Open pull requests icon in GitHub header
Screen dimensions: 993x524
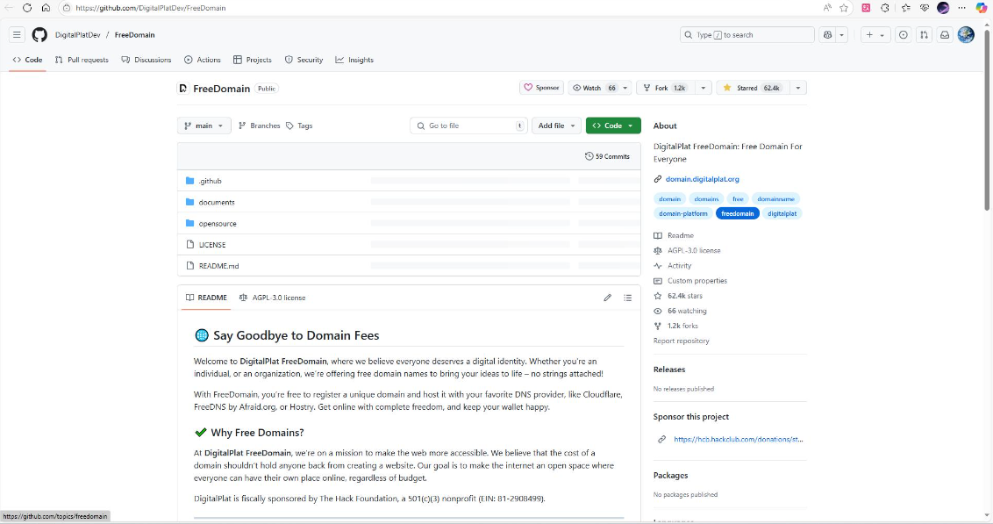(924, 35)
